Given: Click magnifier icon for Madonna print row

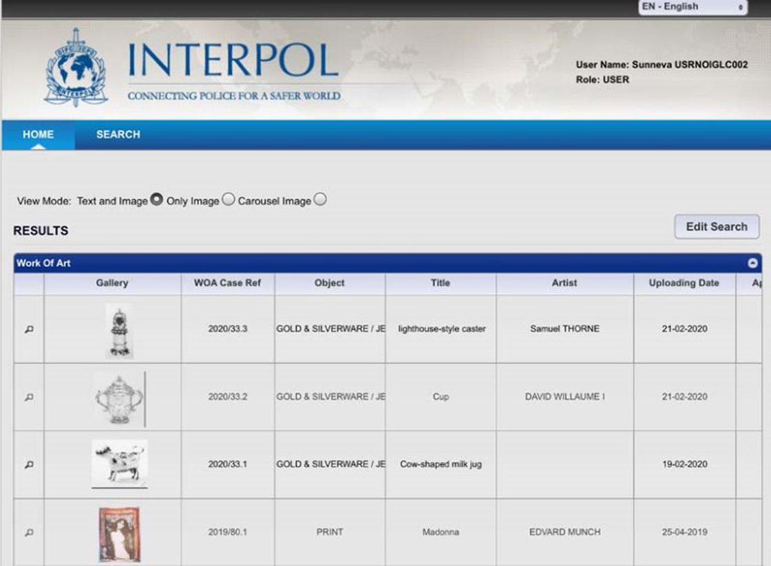Looking at the screenshot, I should coord(29,532).
